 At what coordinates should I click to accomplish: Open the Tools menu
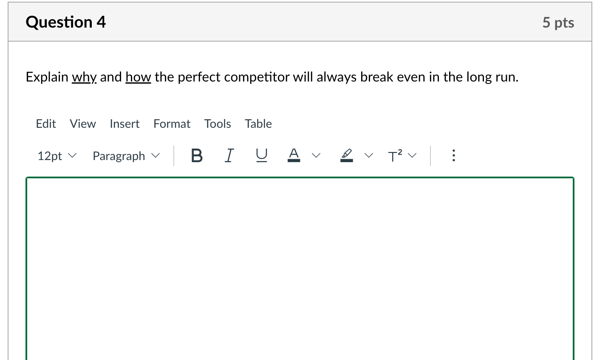(218, 124)
